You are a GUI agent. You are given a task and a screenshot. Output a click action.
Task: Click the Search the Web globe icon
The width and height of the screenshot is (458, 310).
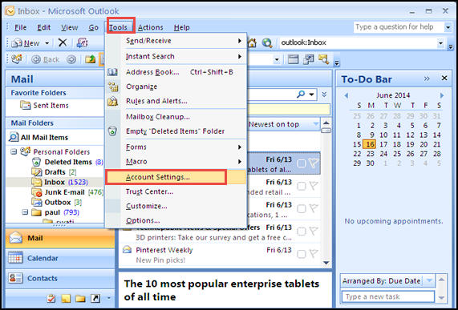coord(267,43)
